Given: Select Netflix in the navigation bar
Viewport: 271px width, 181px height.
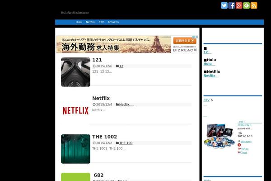Looking at the screenshot, I should coord(90,22).
